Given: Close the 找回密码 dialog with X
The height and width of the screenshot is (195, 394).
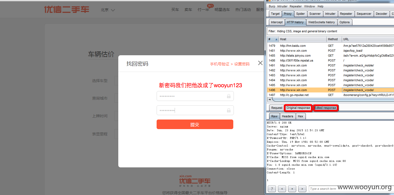Looking at the screenshot, I should [260, 63].
